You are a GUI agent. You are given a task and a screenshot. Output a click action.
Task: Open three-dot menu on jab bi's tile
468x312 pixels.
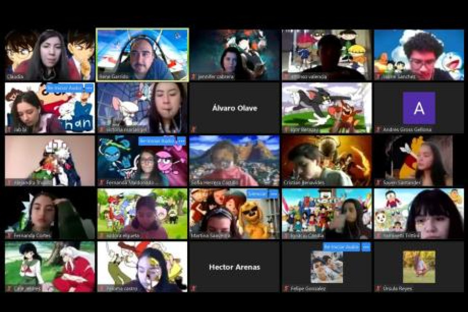[x=89, y=88]
